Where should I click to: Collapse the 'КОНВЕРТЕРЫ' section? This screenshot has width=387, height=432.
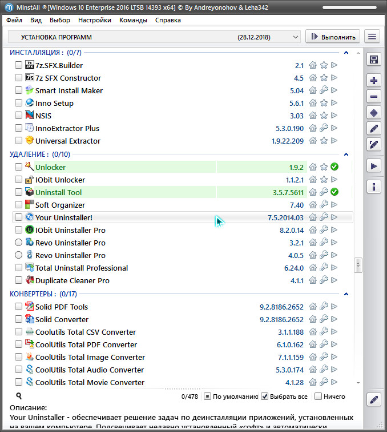pyautogui.click(x=345, y=294)
